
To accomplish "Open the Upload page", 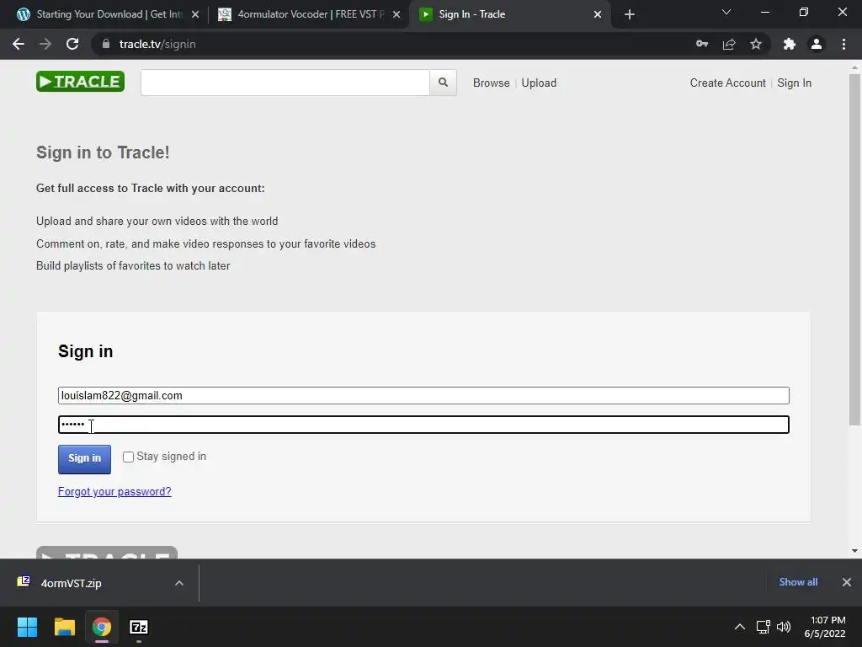I will pos(539,83).
